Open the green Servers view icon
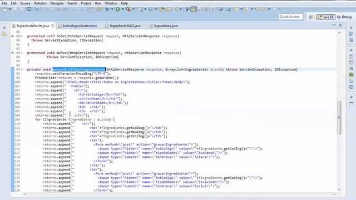The height and width of the screenshot is (200, 356). [351, 74]
